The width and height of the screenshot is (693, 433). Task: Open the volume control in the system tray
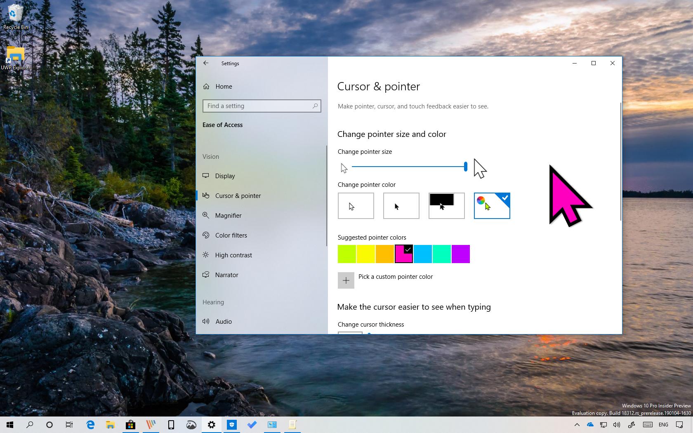(616, 425)
